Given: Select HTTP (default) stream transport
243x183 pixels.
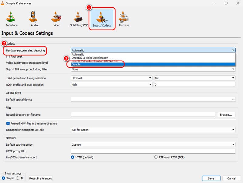Looking at the screenshot, I should pyautogui.click(x=73, y=157).
